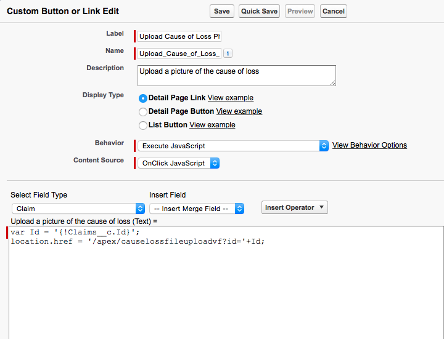Viewport: 444px width, 339px height.
Task: View example for Detail Page Link
Action: (x=230, y=98)
